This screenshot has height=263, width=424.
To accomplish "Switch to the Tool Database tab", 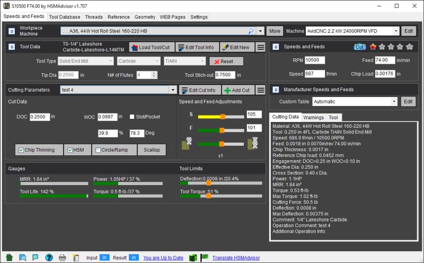I will tap(65, 17).
